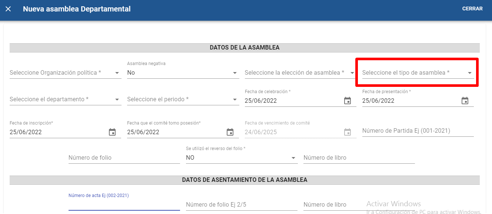Open calendar for Fecha de celebración
The height and width of the screenshot is (214, 492).
click(347, 101)
